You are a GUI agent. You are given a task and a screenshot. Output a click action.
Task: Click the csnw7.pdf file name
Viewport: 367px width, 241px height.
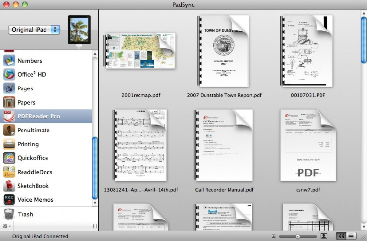coord(308,190)
